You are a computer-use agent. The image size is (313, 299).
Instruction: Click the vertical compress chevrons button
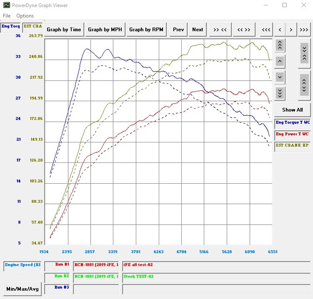pos(304,53)
